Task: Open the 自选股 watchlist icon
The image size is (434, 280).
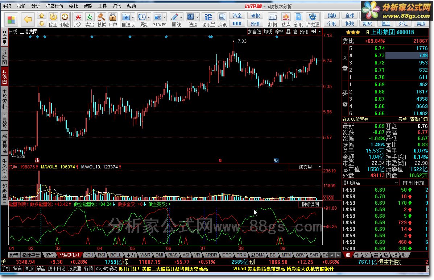Action: point(126,17)
